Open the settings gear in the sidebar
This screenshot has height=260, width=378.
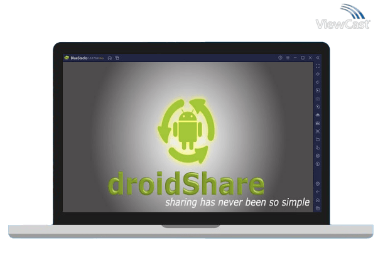pos(318,184)
